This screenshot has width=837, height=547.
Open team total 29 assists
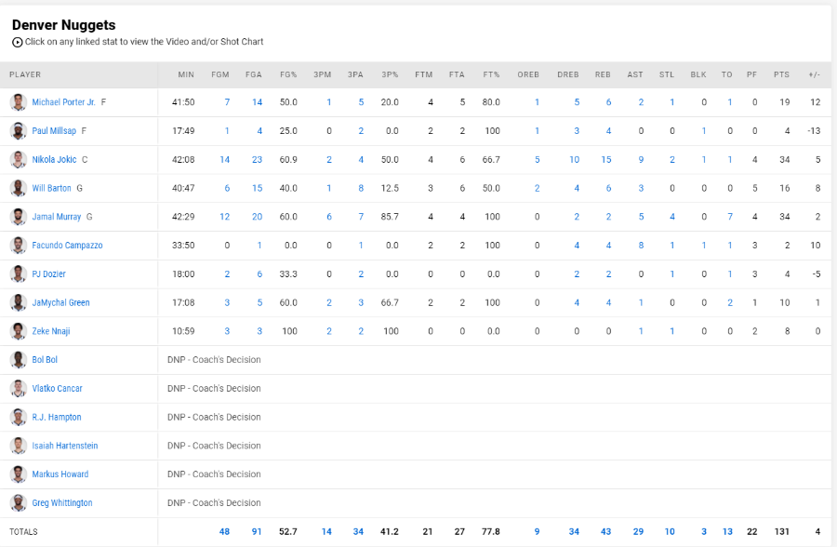(x=638, y=531)
